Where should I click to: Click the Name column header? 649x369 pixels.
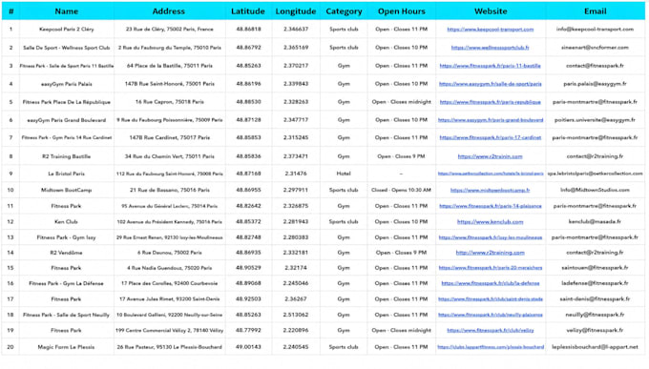click(x=66, y=11)
